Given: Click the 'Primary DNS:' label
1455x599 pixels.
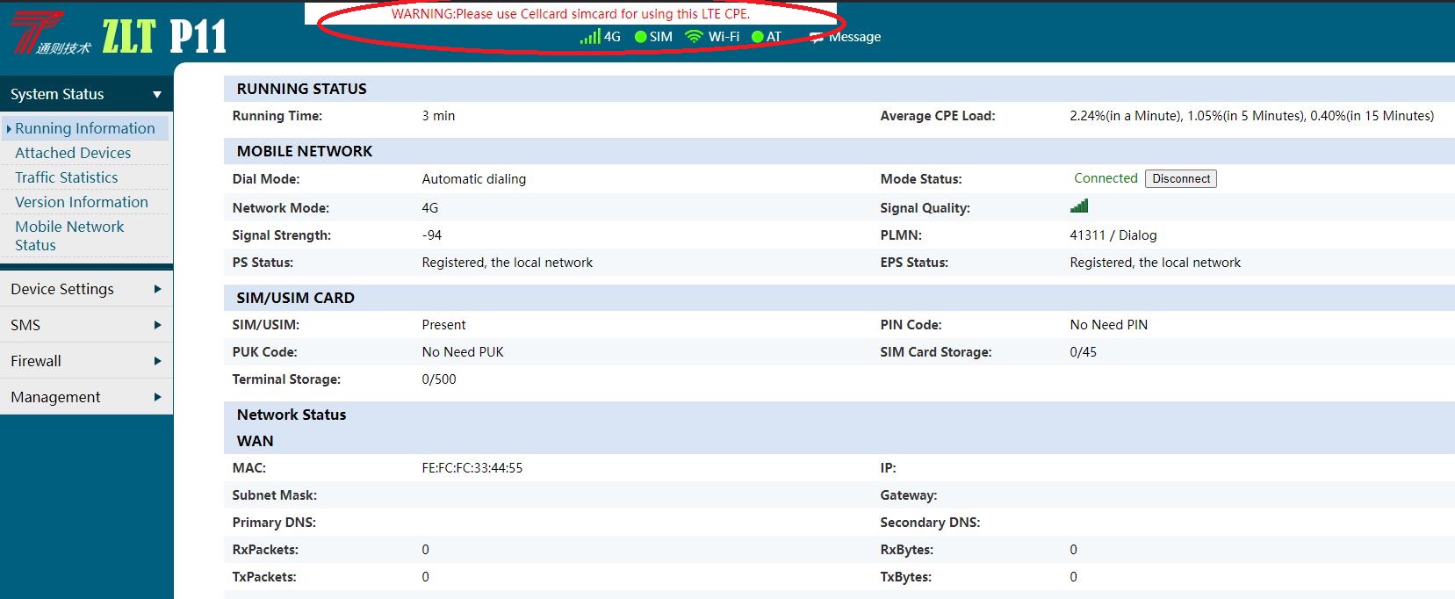Looking at the screenshot, I should [273, 523].
